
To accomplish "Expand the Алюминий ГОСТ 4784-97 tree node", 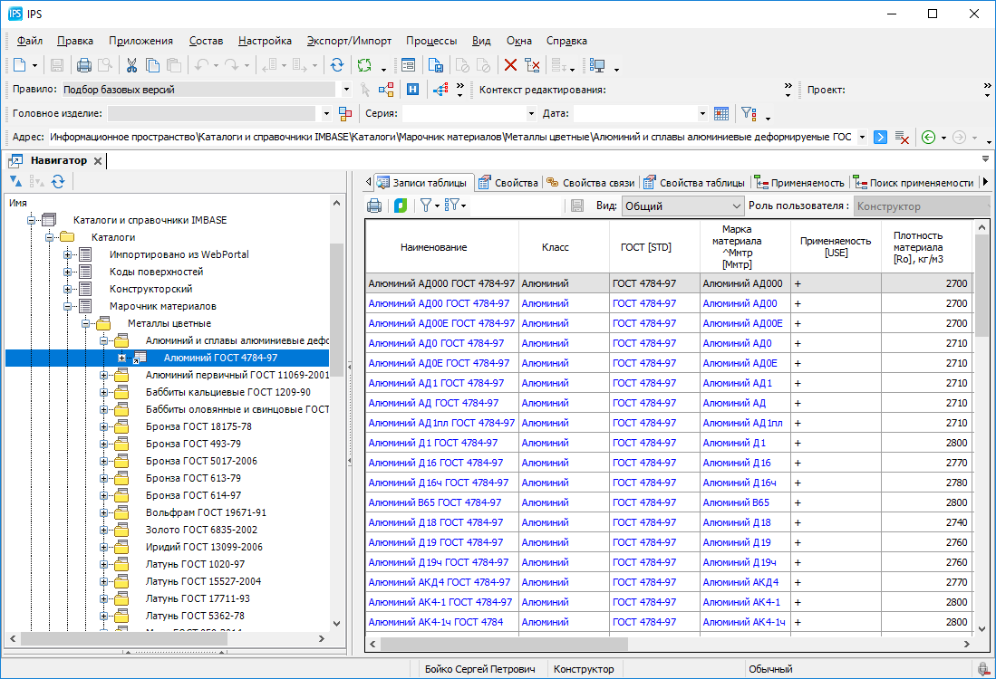I will (x=122, y=359).
